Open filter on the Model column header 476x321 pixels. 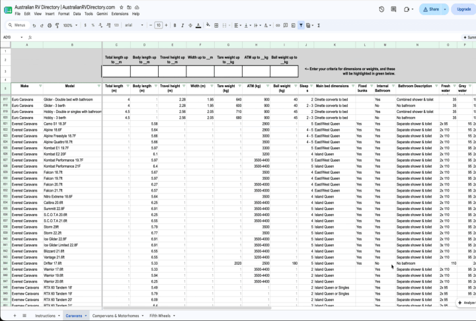coord(99,86)
